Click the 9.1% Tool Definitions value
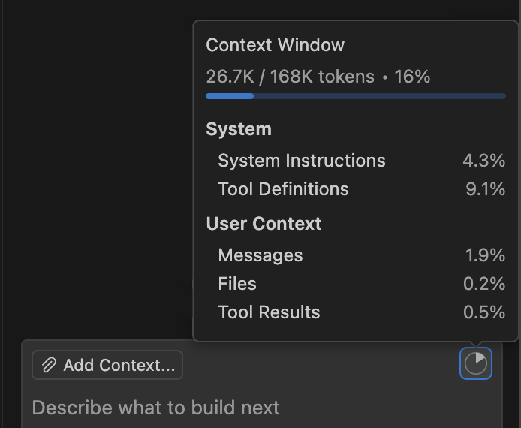 point(485,189)
